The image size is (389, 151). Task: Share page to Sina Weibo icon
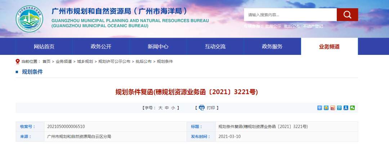click(x=333, y=108)
